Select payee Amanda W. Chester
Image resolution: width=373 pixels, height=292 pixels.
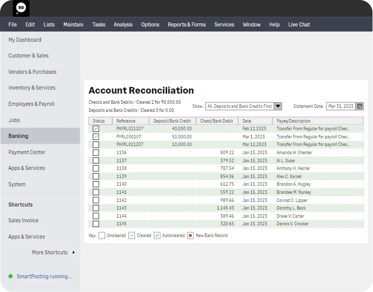294,153
